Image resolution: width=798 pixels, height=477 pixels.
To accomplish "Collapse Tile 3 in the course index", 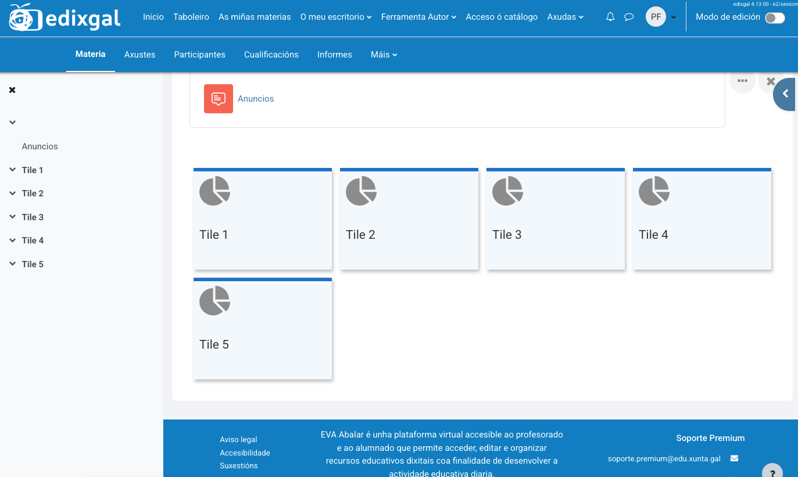I will coord(13,217).
